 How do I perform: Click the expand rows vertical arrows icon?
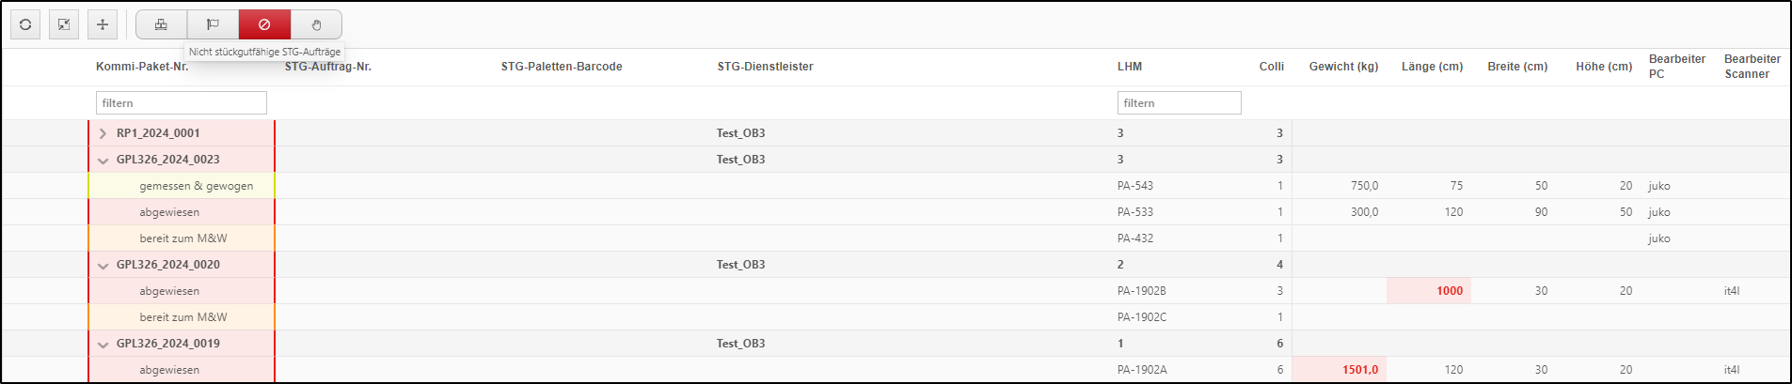103,24
